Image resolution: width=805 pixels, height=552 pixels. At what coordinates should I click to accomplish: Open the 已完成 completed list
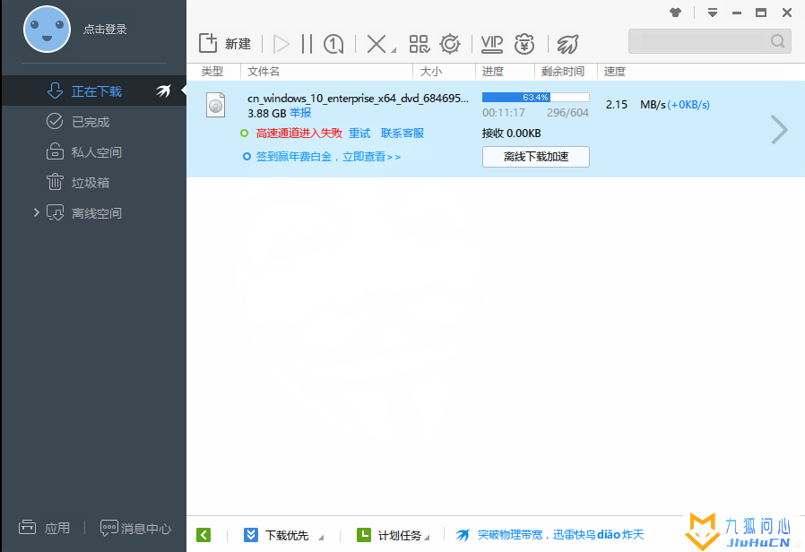91,122
